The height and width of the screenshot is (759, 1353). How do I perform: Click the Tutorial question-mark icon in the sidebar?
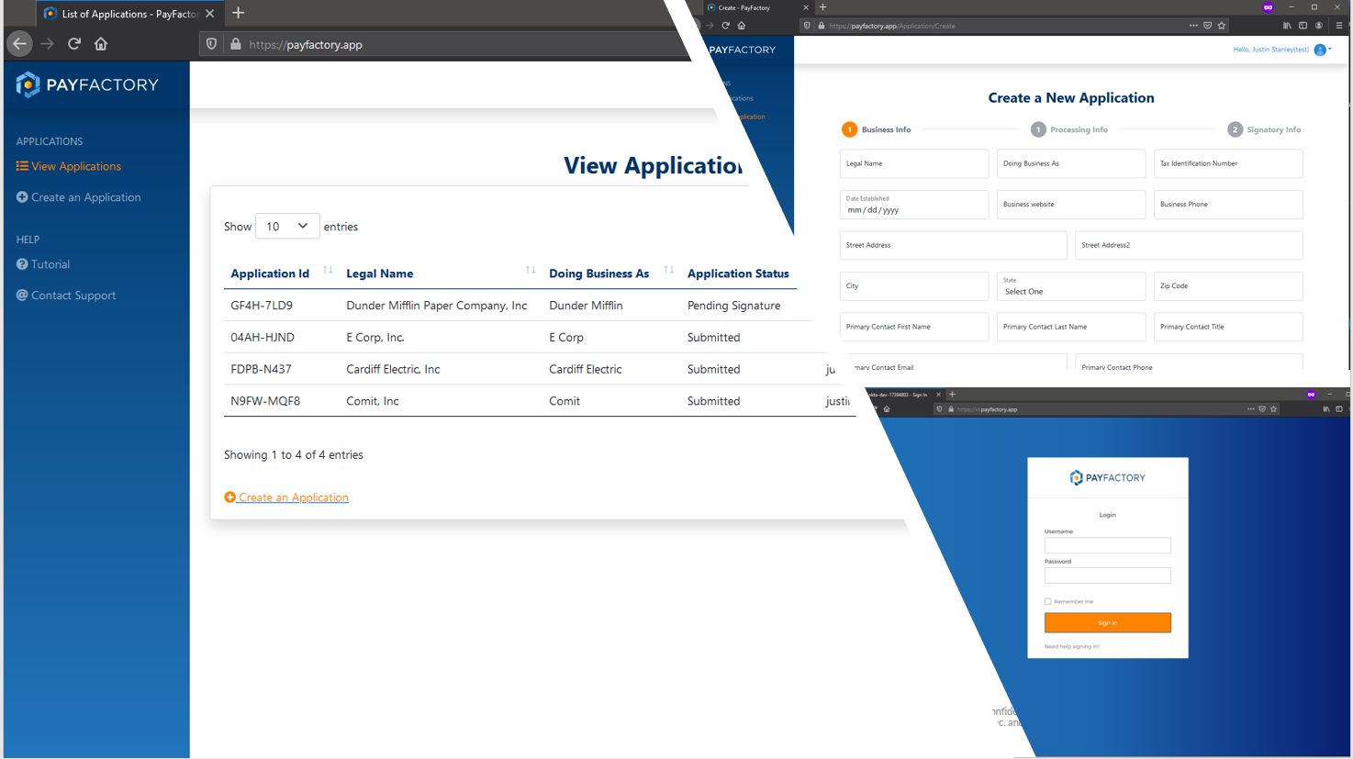click(22, 264)
